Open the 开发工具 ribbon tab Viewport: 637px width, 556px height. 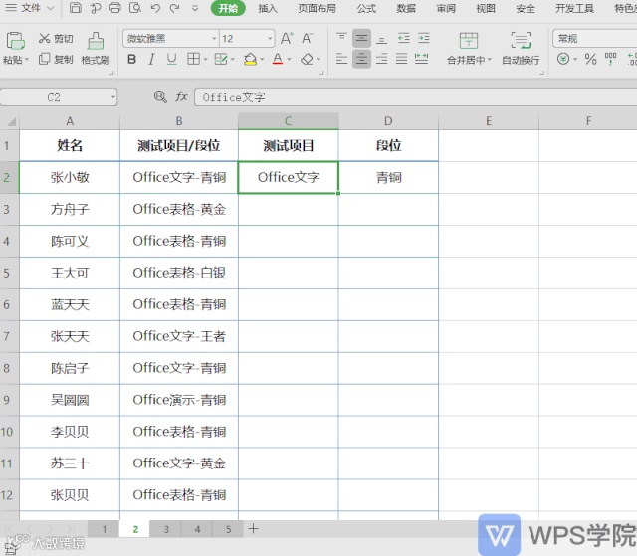(x=574, y=8)
